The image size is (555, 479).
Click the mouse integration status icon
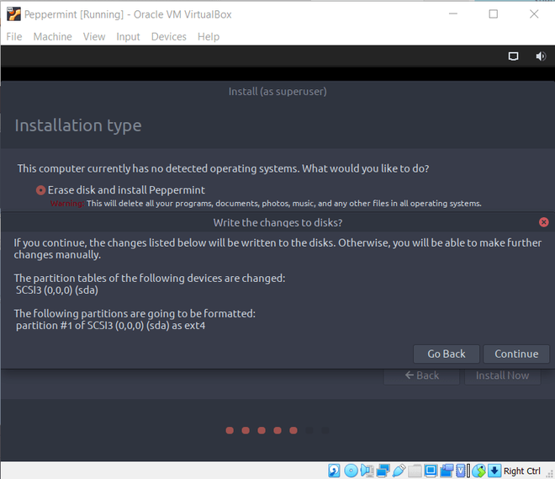tap(479, 471)
